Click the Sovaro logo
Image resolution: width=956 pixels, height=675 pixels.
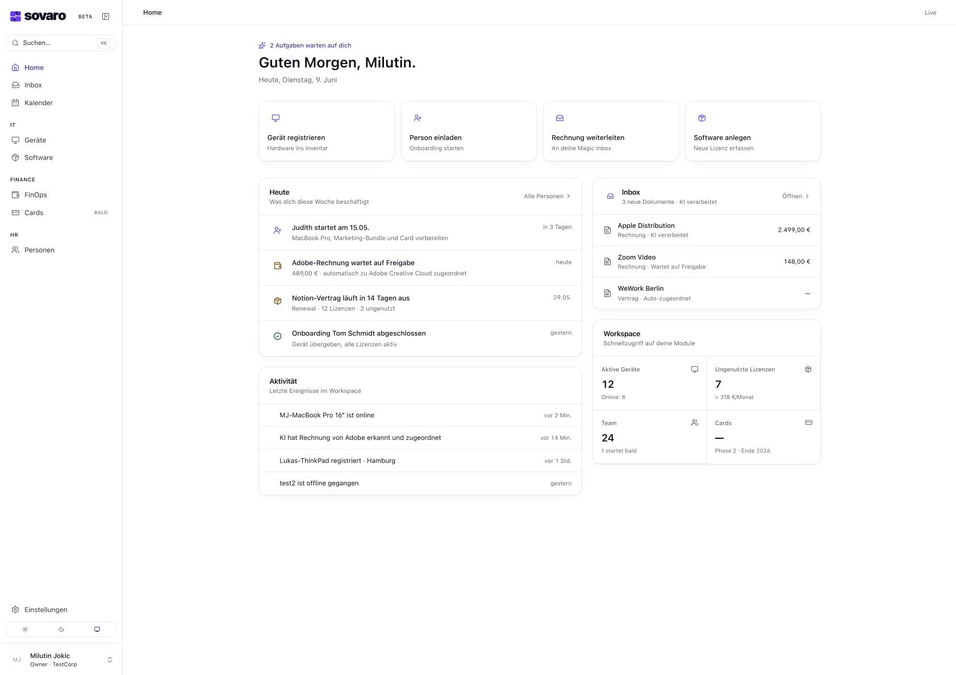coord(38,16)
